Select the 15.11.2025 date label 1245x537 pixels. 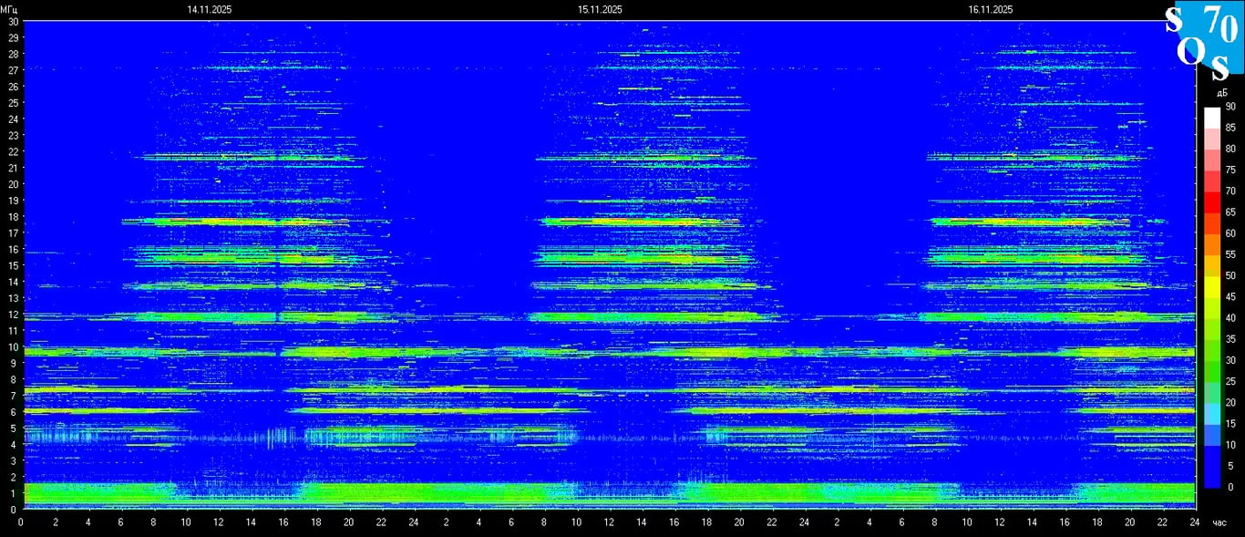click(600, 9)
